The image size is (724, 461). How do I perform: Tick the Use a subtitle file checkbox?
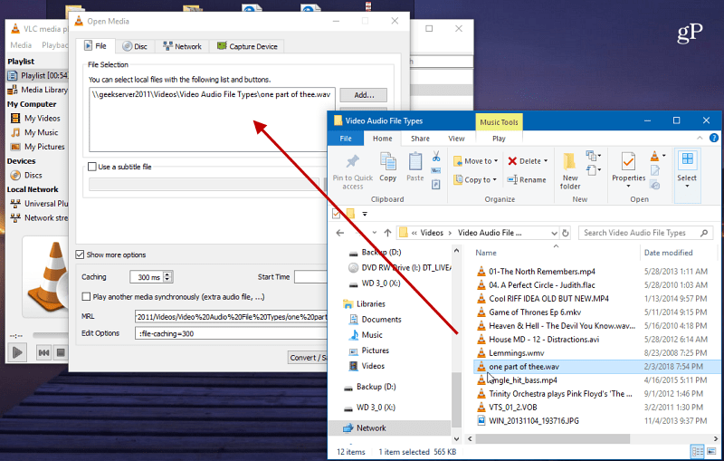(92, 167)
